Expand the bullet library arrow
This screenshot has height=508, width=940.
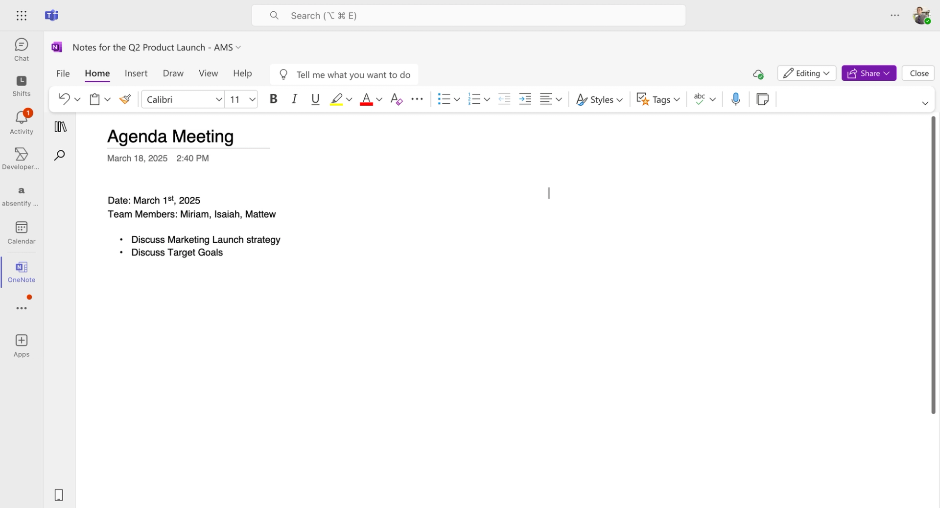click(x=457, y=99)
